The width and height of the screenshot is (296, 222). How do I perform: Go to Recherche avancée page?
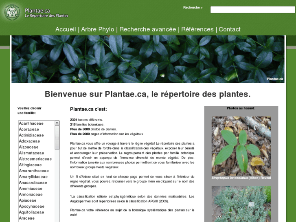tap(148, 29)
